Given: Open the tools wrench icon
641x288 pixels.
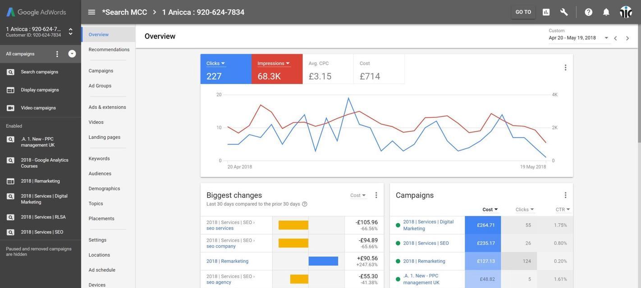Looking at the screenshot, I should 564,12.
